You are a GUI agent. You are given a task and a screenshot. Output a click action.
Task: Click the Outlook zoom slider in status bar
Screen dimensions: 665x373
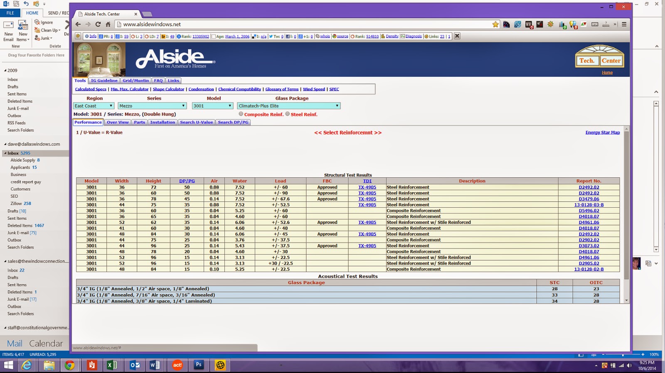point(622,355)
